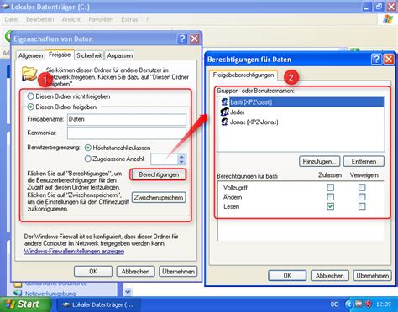Click the taskbar clock 12:09
This screenshot has height=312, width=398.
pyautogui.click(x=384, y=304)
